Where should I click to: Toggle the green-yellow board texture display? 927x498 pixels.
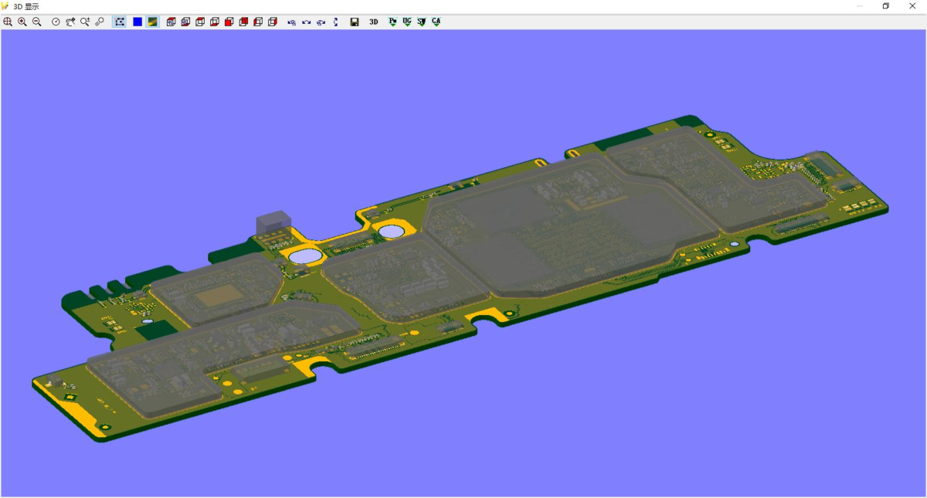coord(152,22)
